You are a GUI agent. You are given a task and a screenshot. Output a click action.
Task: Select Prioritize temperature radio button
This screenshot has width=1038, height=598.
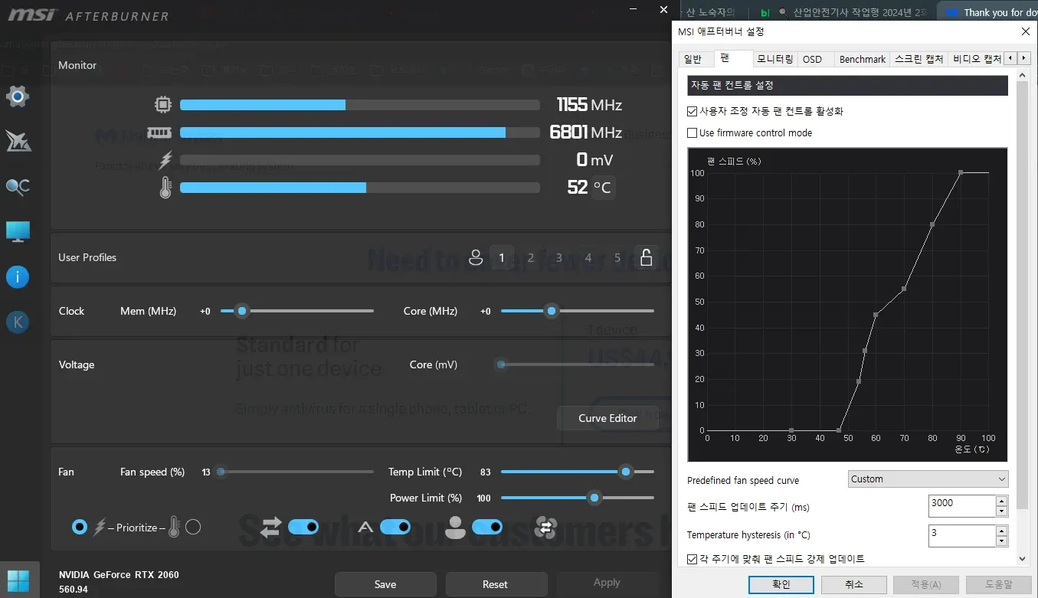[x=193, y=527]
